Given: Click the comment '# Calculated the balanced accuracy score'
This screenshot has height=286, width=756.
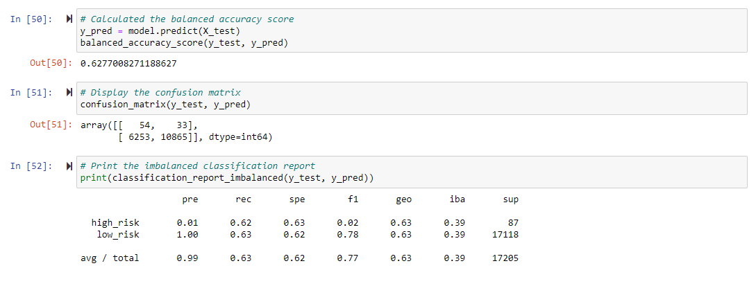Looking at the screenshot, I should (x=187, y=19).
